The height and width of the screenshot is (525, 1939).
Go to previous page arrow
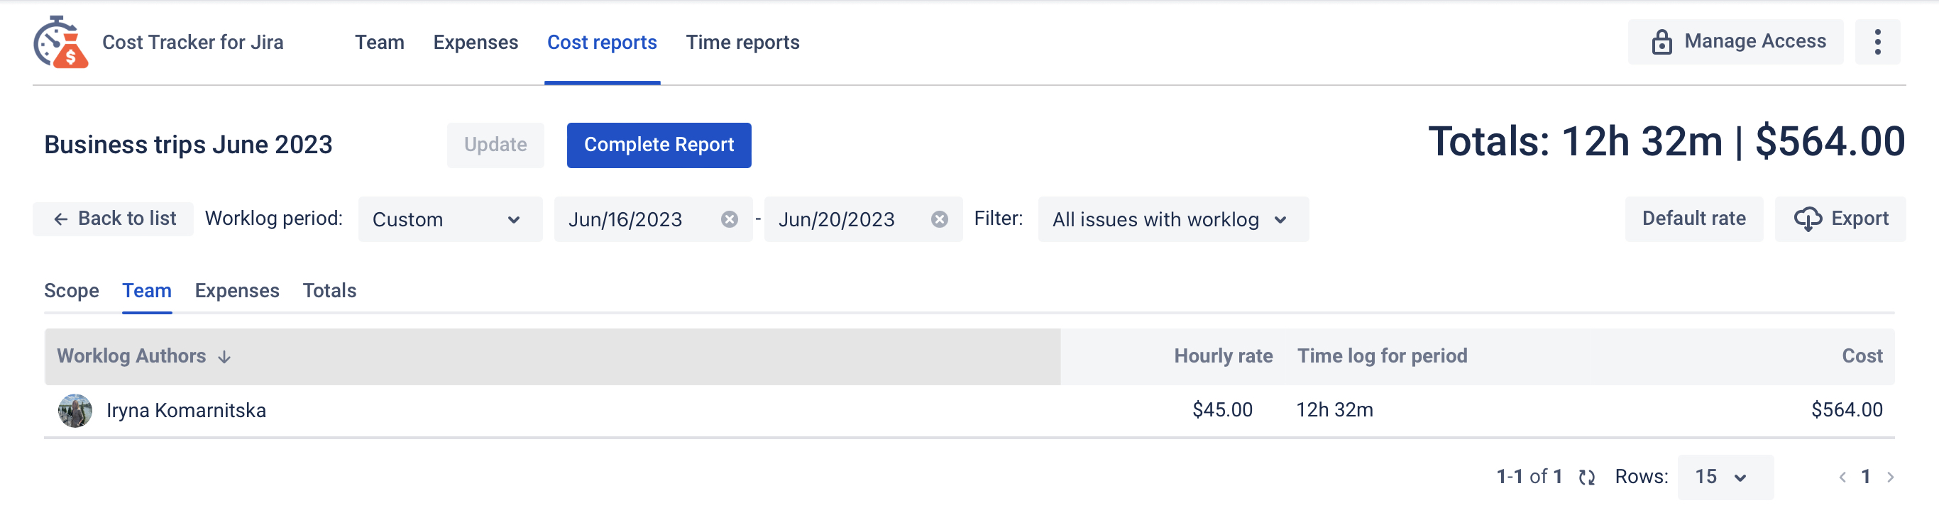[1842, 477]
